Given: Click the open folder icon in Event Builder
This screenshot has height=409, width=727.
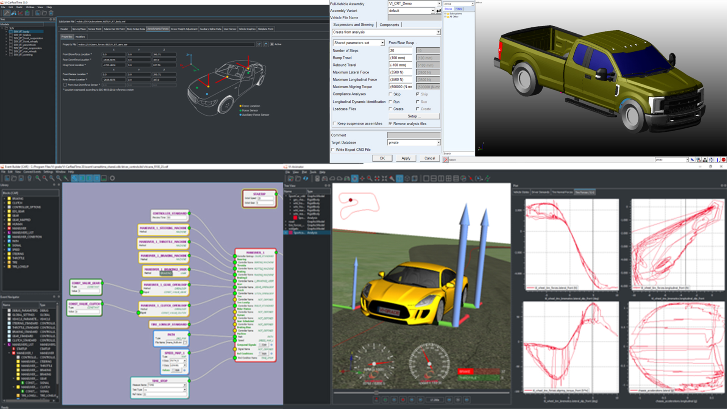Looking at the screenshot, I should pyautogui.click(x=14, y=178).
